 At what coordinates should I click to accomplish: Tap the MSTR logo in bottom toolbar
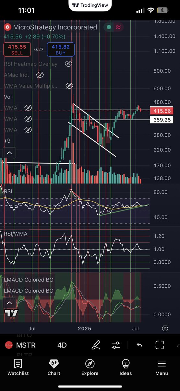coord(8,345)
